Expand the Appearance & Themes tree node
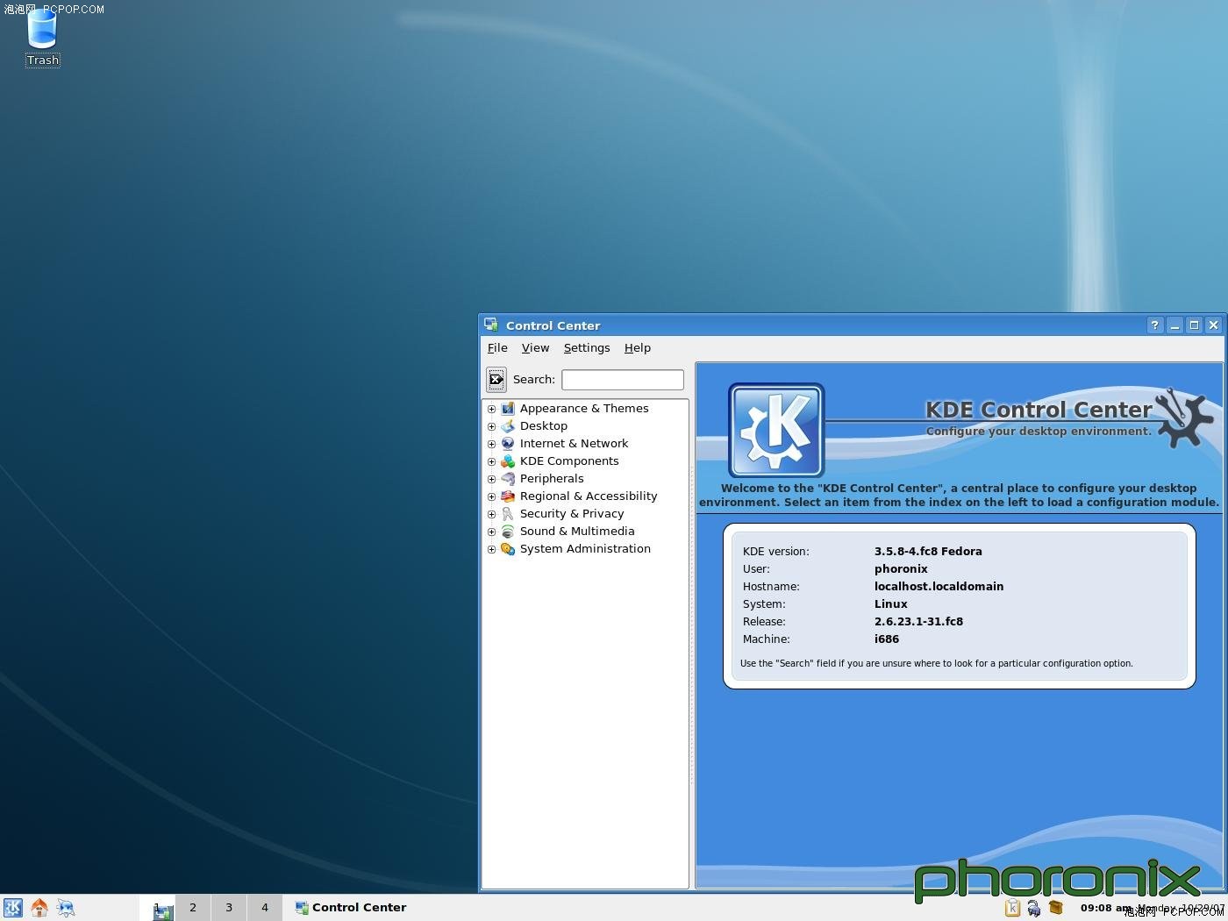Viewport: 1228px width, 921px height. 492,410
